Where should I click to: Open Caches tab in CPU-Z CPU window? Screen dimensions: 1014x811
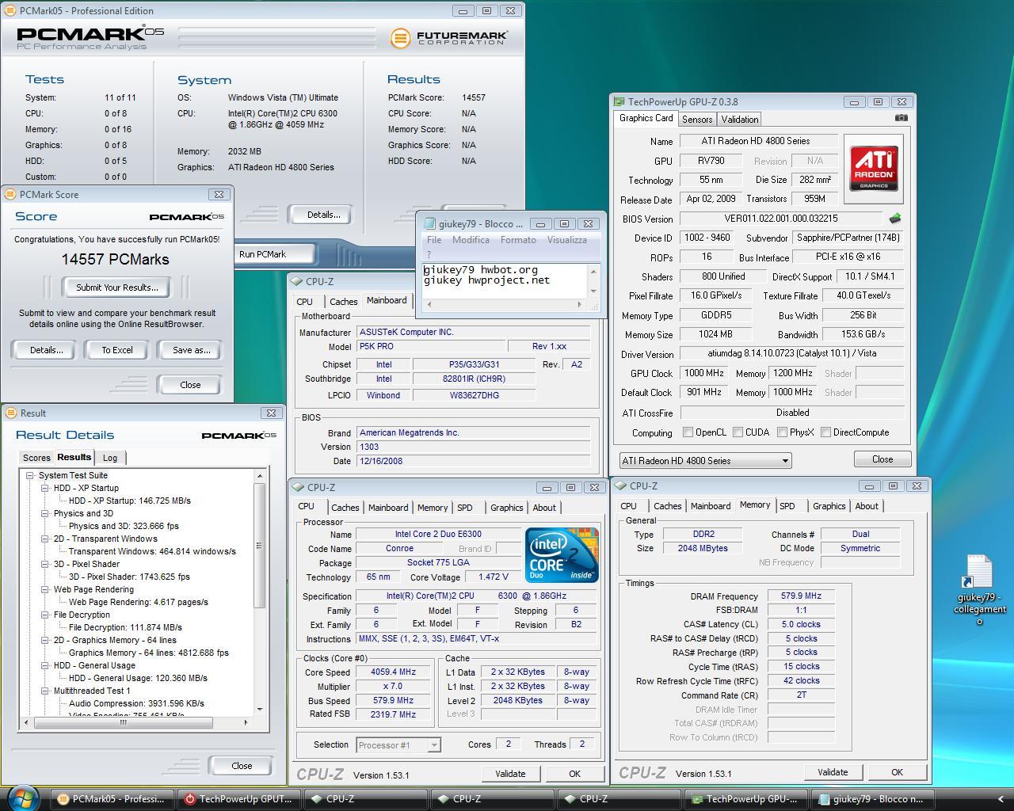(x=345, y=508)
